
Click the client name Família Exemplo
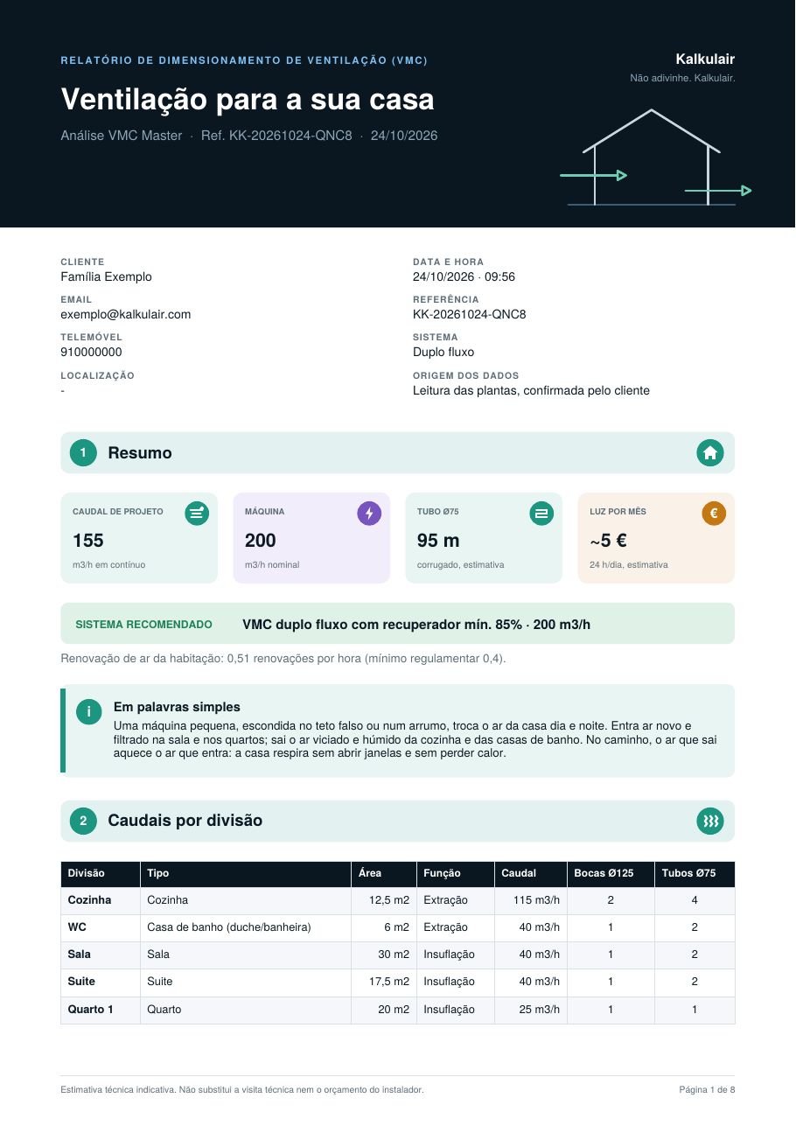pyautogui.click(x=106, y=276)
